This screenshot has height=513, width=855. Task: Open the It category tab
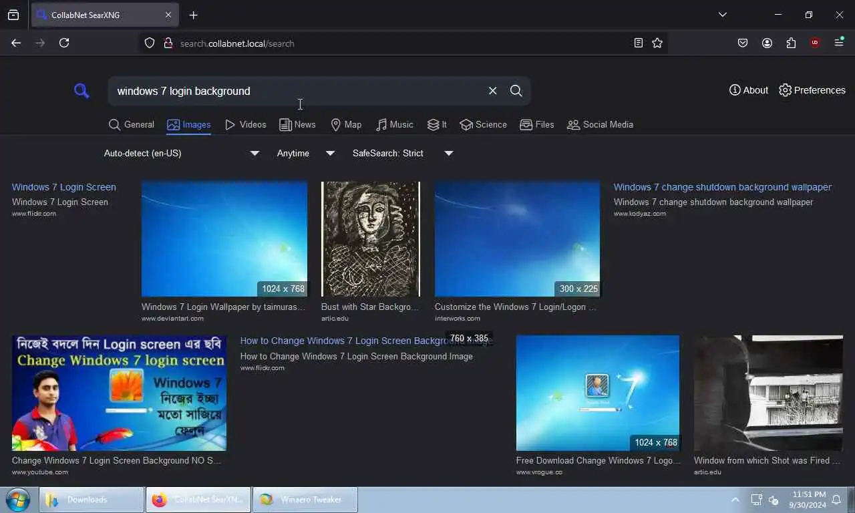[x=437, y=124]
